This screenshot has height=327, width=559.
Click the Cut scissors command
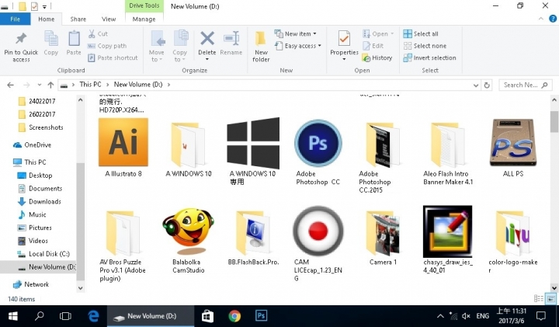pos(98,34)
